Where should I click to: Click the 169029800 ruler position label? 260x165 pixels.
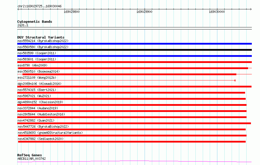pos(72,12)
